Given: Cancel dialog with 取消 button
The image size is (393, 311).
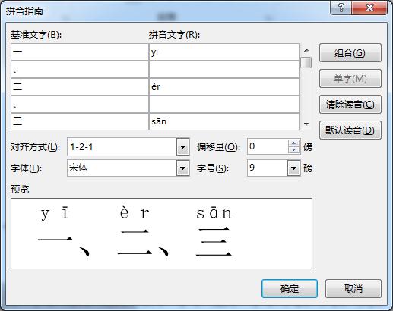Looking at the screenshot, I should click(353, 288).
